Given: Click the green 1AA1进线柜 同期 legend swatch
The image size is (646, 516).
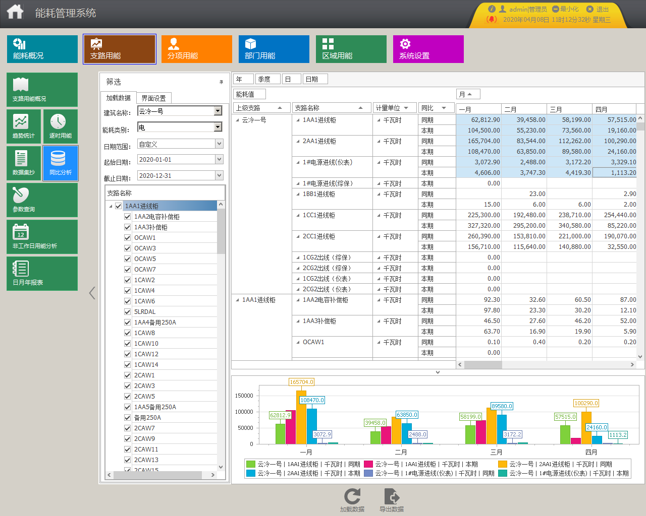Looking at the screenshot, I should click(251, 464).
